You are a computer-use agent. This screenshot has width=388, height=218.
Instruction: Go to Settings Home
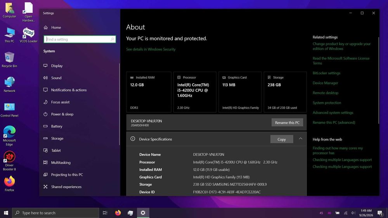pyautogui.click(x=56, y=27)
